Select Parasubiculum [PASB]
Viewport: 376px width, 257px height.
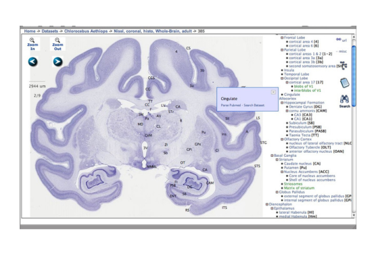[308, 131]
